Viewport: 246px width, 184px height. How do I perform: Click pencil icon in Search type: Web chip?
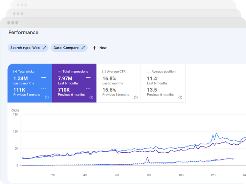(44, 48)
